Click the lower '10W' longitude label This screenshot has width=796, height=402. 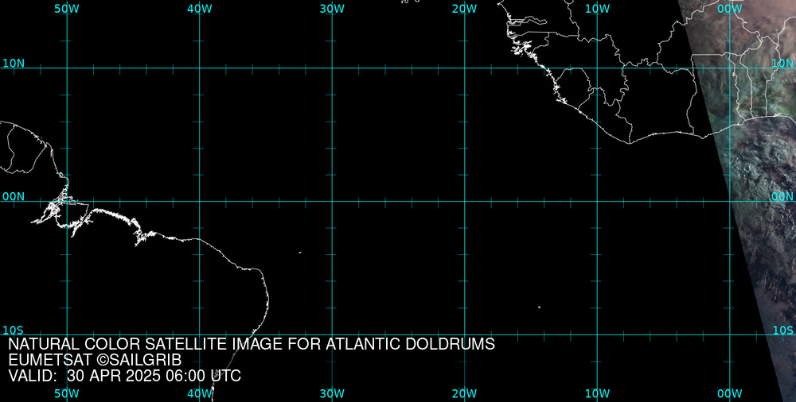click(x=598, y=394)
